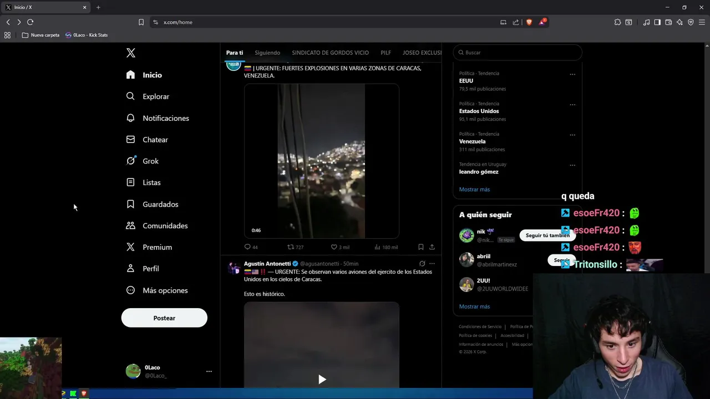Click Mostrar más under trends
The height and width of the screenshot is (399, 710).
click(x=474, y=190)
